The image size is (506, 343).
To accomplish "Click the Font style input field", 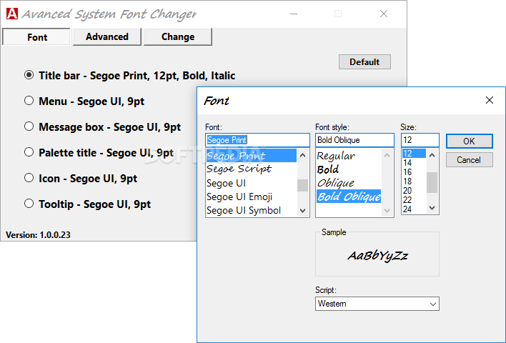I will point(354,140).
